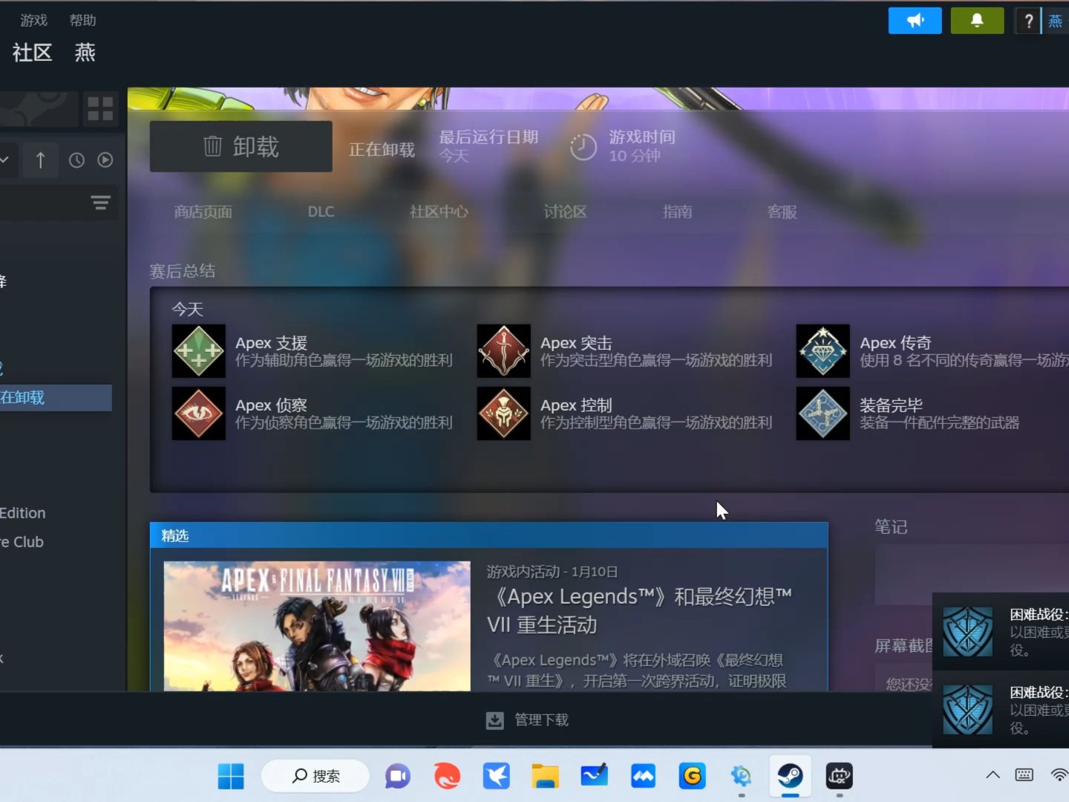Viewport: 1069px width, 802px height.
Task: Select the game row marked 在卸载
Action: click(56, 397)
